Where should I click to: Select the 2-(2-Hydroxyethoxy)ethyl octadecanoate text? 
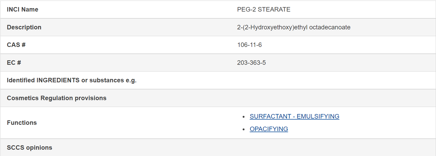[x=294, y=27]
